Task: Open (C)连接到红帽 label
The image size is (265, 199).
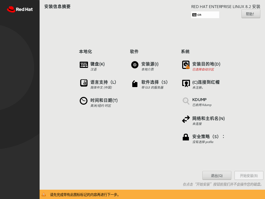Action: coord(206,82)
